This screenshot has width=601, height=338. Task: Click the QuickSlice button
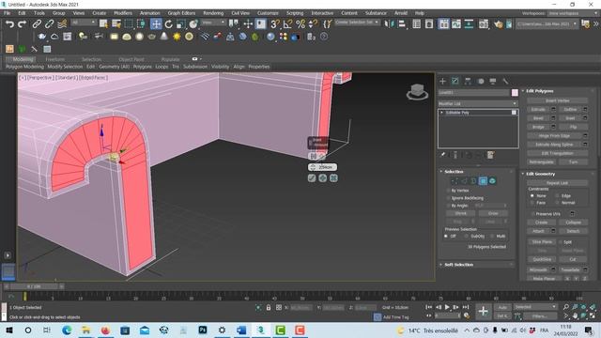click(x=542, y=259)
